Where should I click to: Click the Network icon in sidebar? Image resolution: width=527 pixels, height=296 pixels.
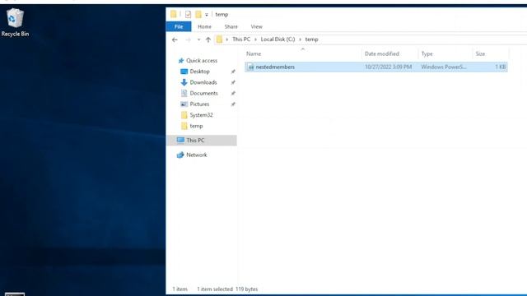[x=180, y=155]
